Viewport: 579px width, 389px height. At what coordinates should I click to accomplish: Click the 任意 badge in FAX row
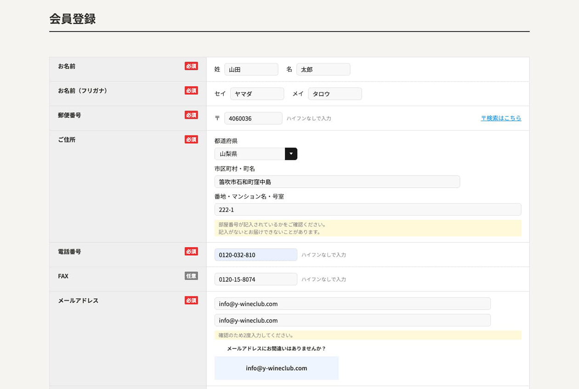(191, 276)
